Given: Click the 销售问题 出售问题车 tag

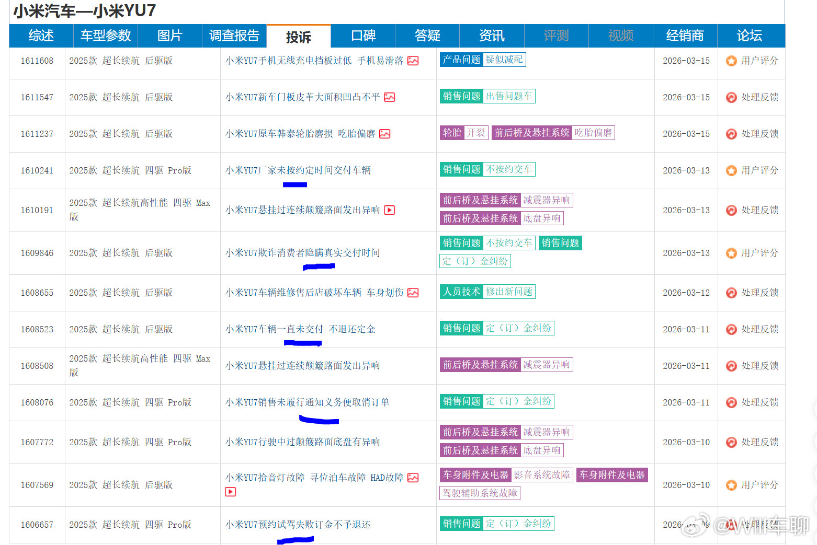Looking at the screenshot, I should tap(487, 96).
